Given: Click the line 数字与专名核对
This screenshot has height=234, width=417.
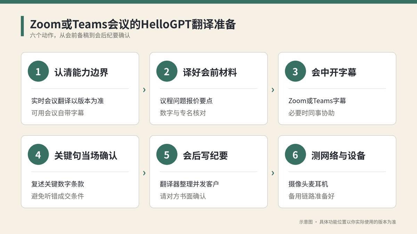Looking at the screenshot, I should [x=183, y=113].
